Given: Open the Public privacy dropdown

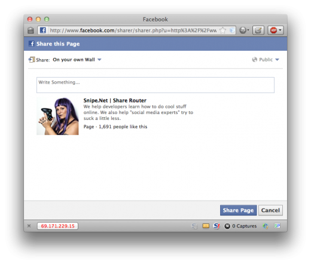Looking at the screenshot, I should tap(266, 60).
